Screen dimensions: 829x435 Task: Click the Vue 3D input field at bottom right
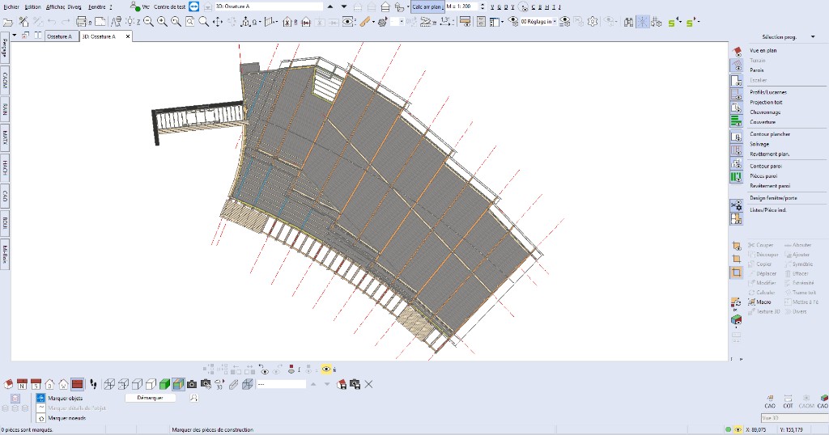point(793,417)
